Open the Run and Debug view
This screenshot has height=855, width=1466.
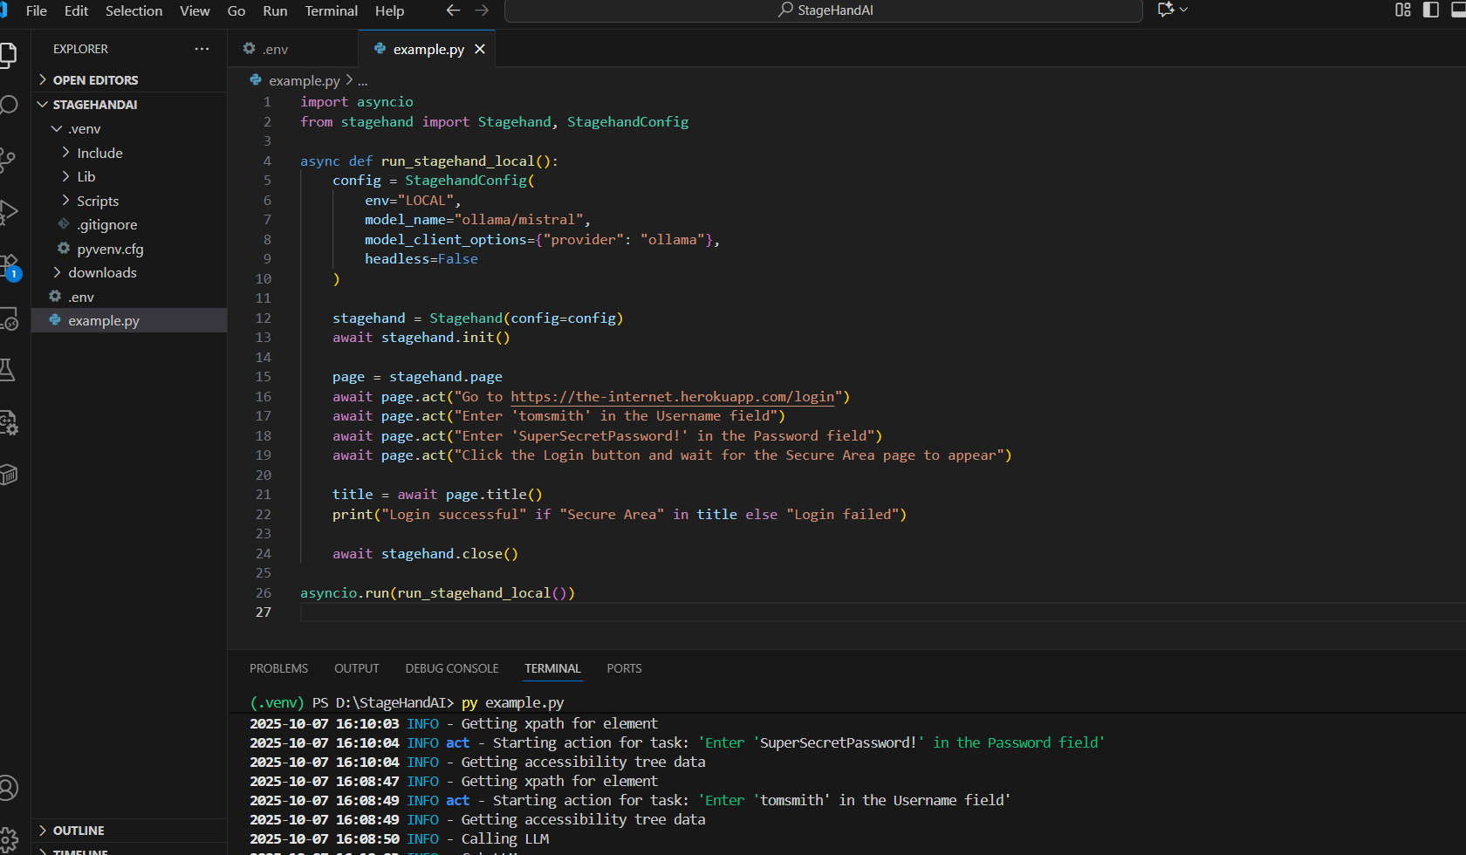pyautogui.click(x=9, y=212)
